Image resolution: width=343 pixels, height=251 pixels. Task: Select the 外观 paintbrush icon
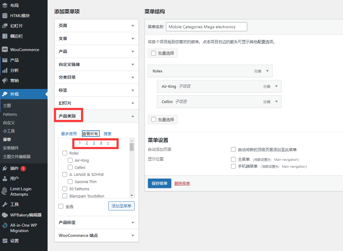coord(5,94)
